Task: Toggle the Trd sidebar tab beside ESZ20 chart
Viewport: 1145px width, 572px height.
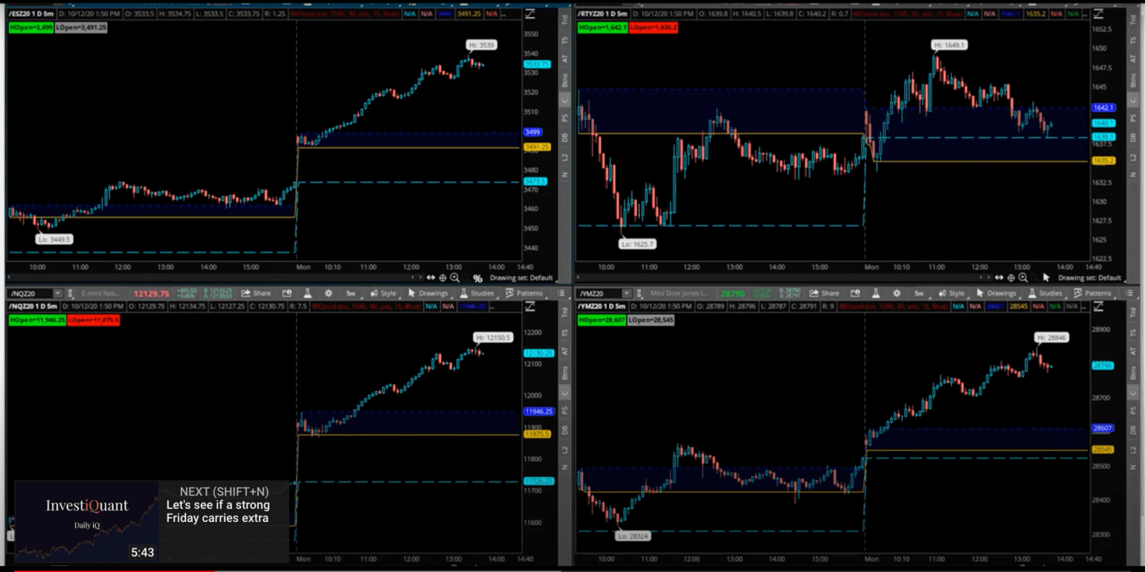Action: point(565,20)
